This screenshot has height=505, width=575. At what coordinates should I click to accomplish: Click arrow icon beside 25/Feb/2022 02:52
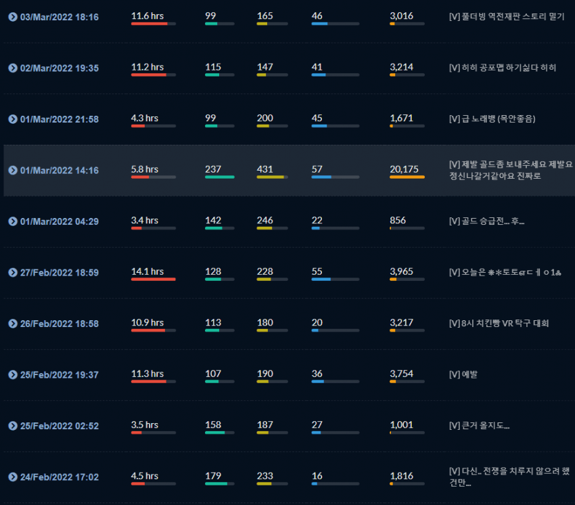[x=13, y=426]
